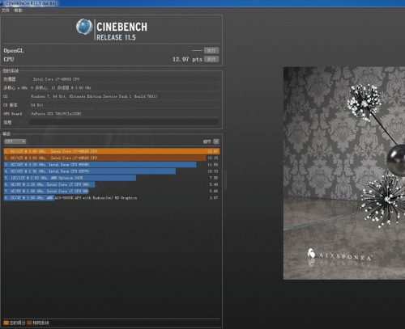Select ranking row 3 Intel Xeon 3.20 GHz
The width and height of the screenshot is (405, 329).
coord(112,165)
